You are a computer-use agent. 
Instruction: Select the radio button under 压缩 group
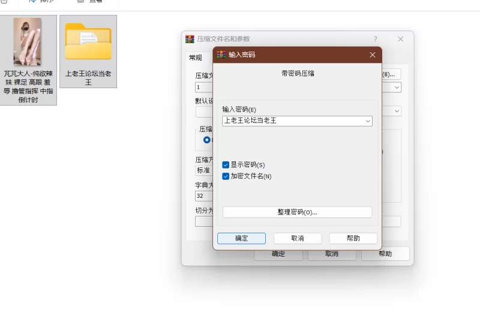(x=207, y=140)
